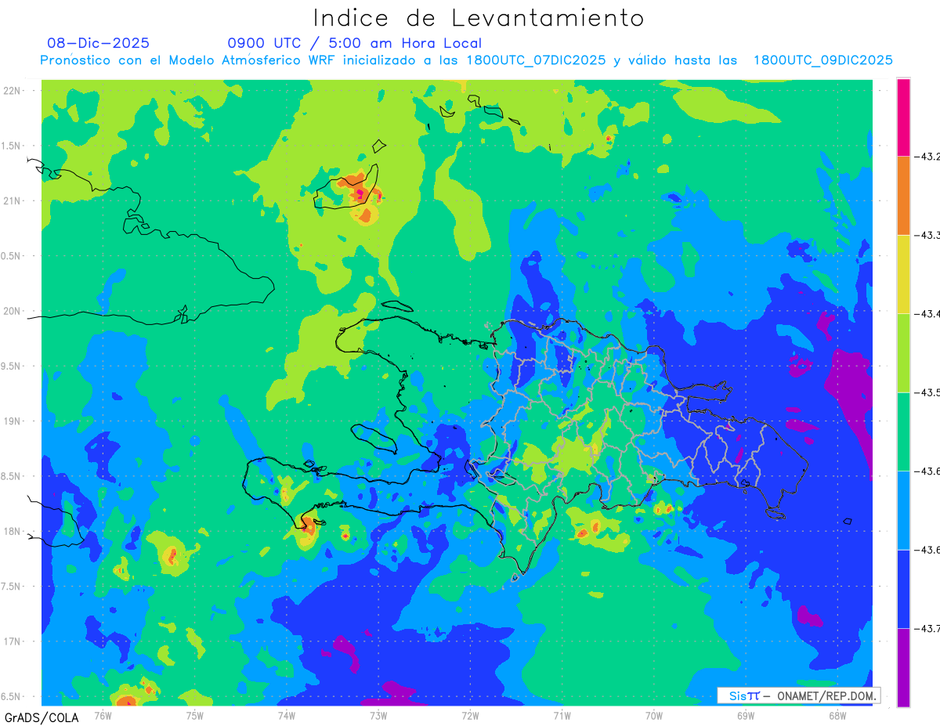Click the '71W' longitude label

(562, 715)
